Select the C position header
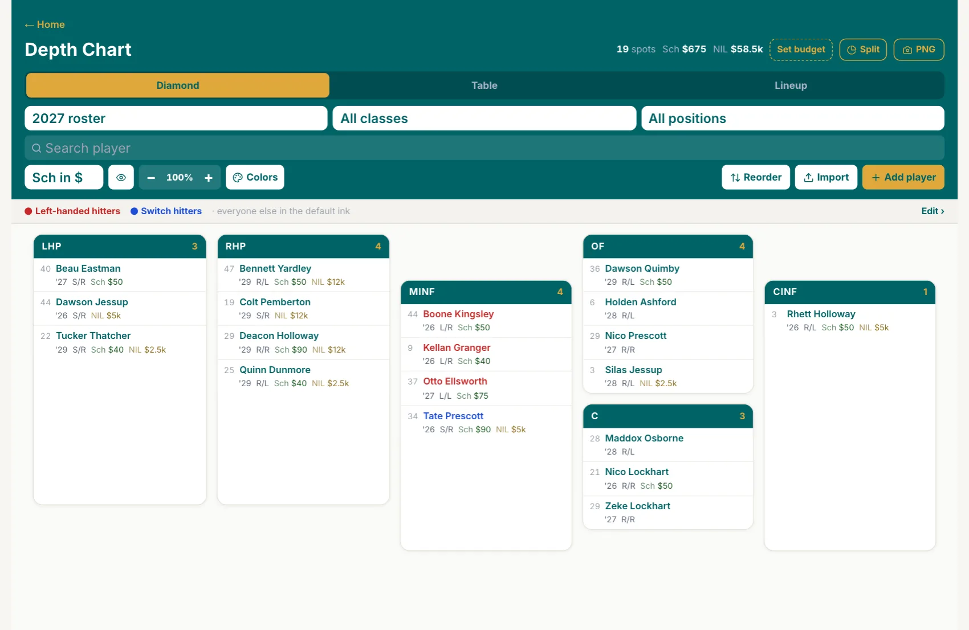This screenshot has height=630, width=969. click(668, 416)
